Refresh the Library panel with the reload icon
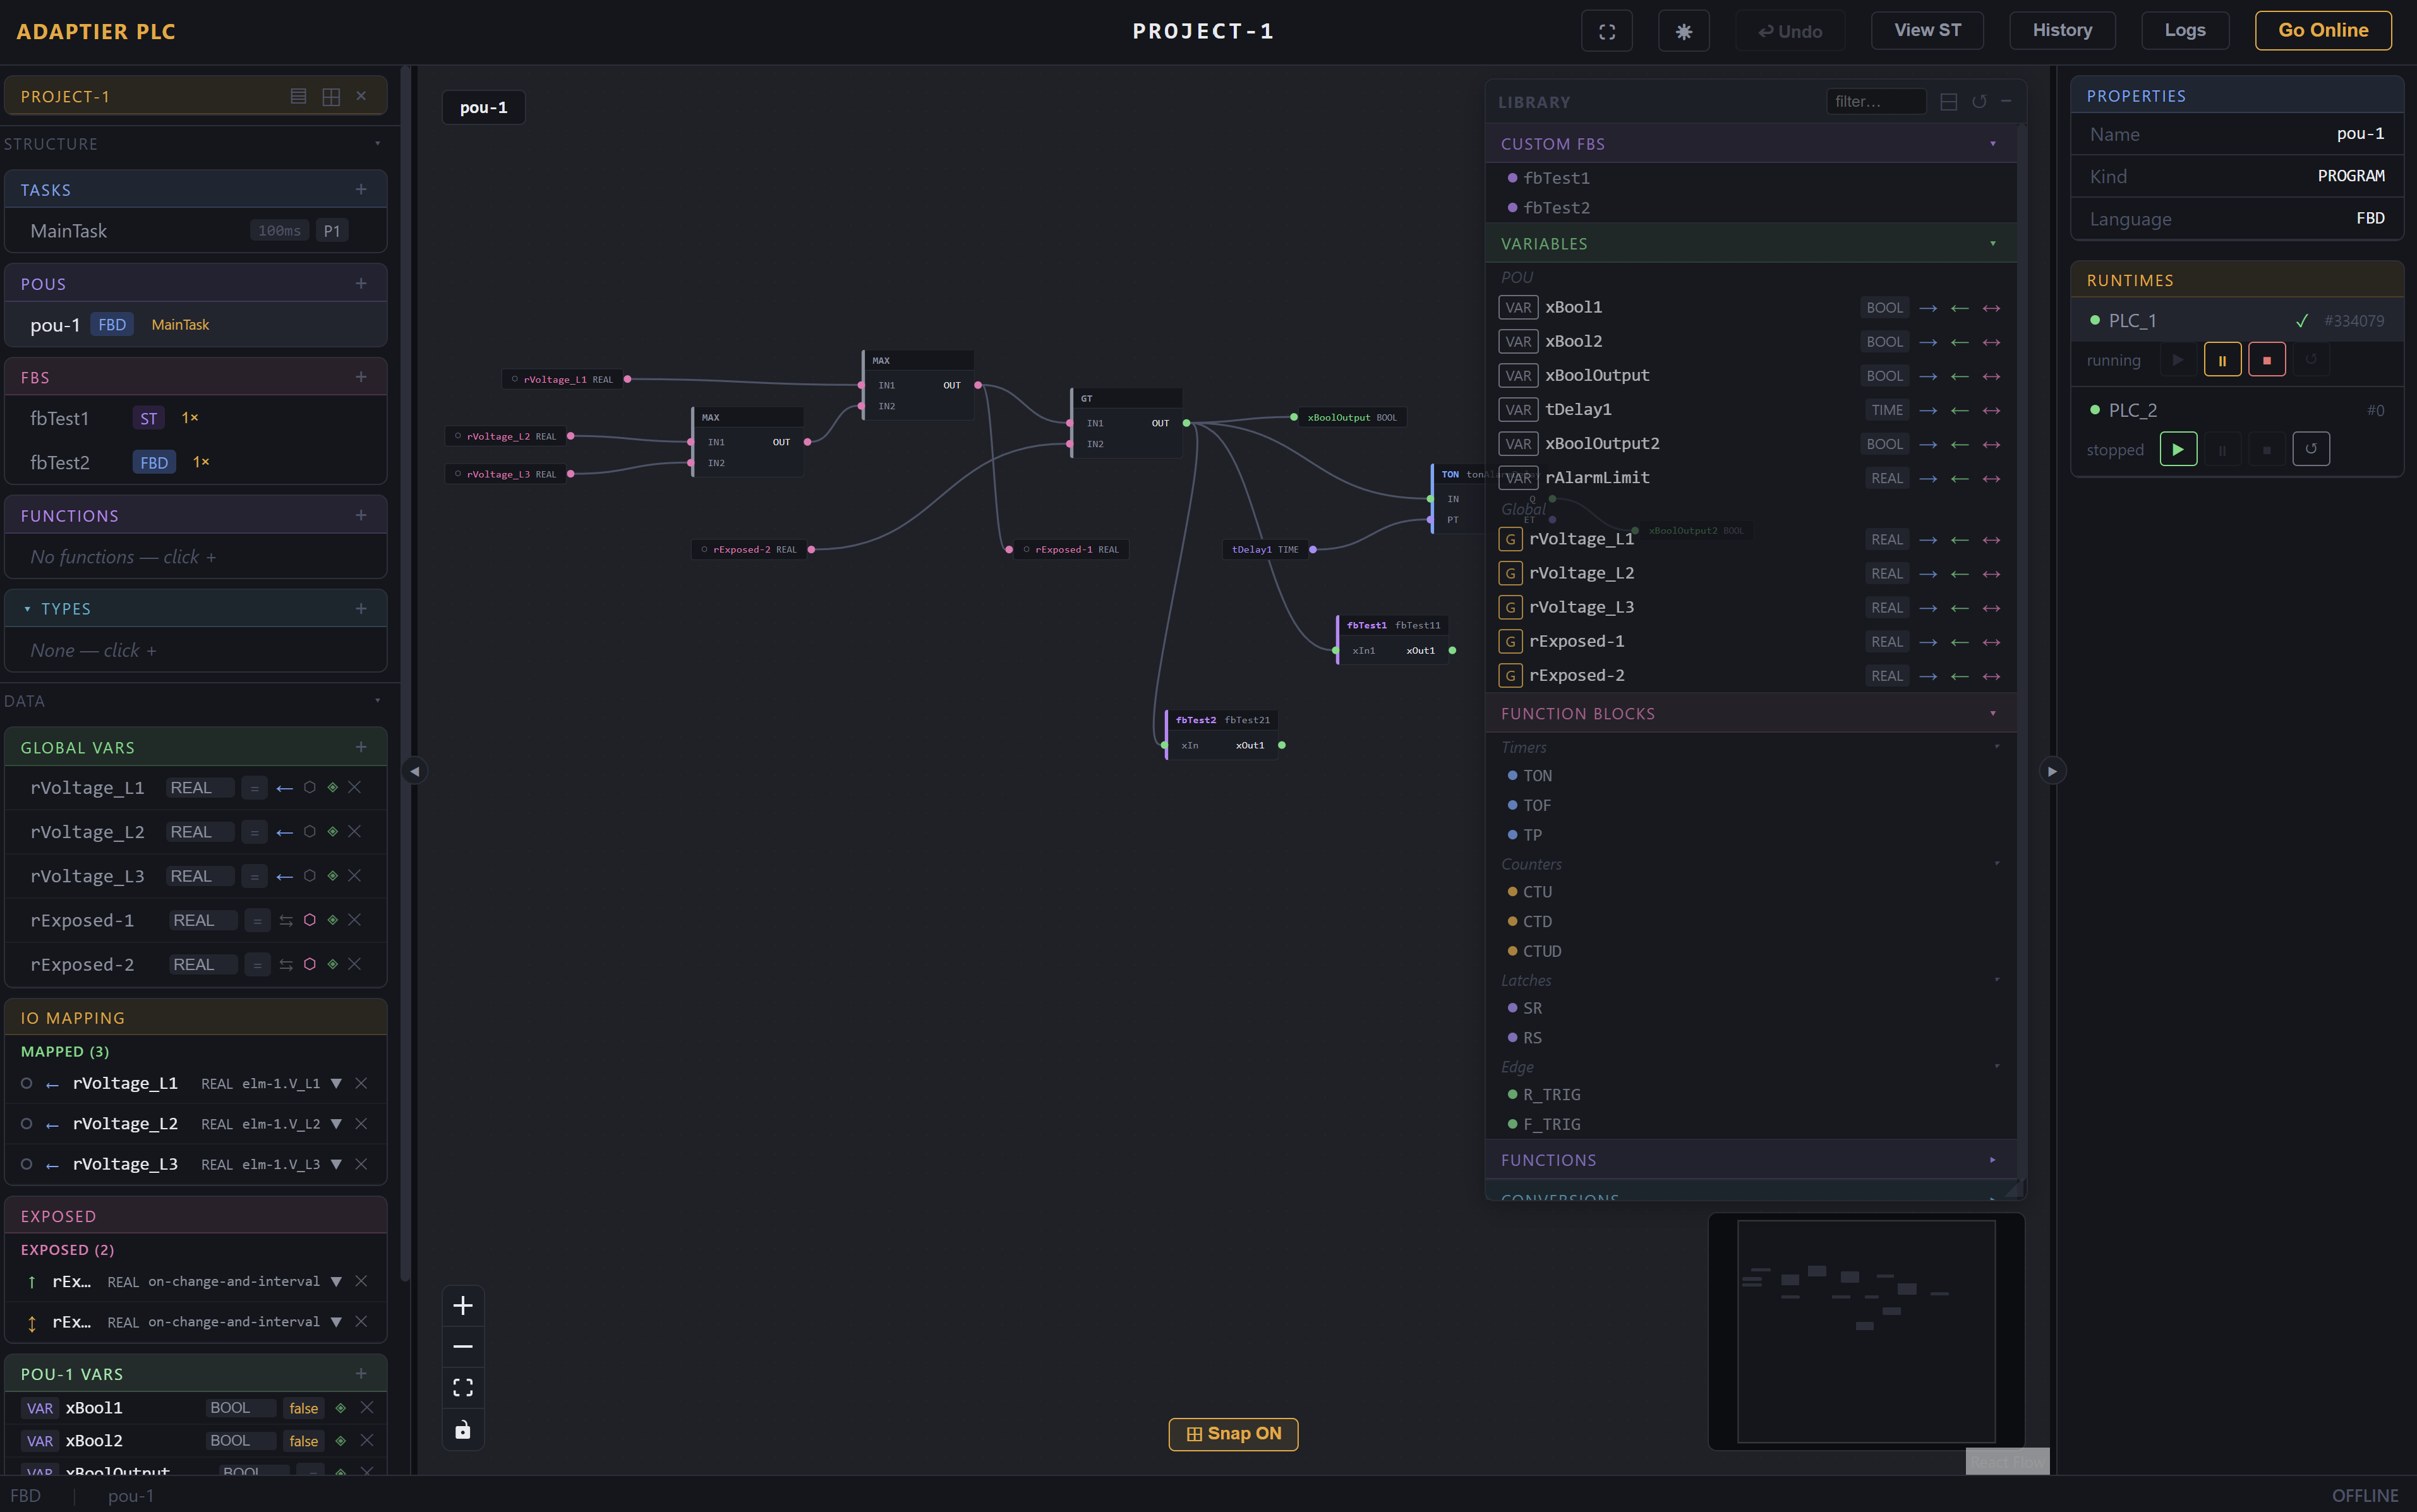Viewport: 2417px width, 1512px height. [1979, 101]
